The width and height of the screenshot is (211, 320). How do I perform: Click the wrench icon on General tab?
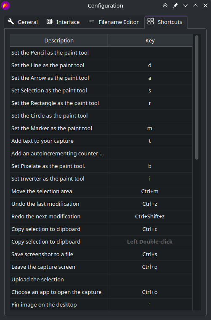[x=11, y=22]
